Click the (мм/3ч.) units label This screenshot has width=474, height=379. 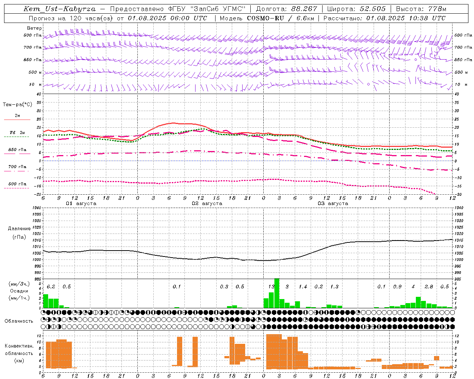(19, 284)
